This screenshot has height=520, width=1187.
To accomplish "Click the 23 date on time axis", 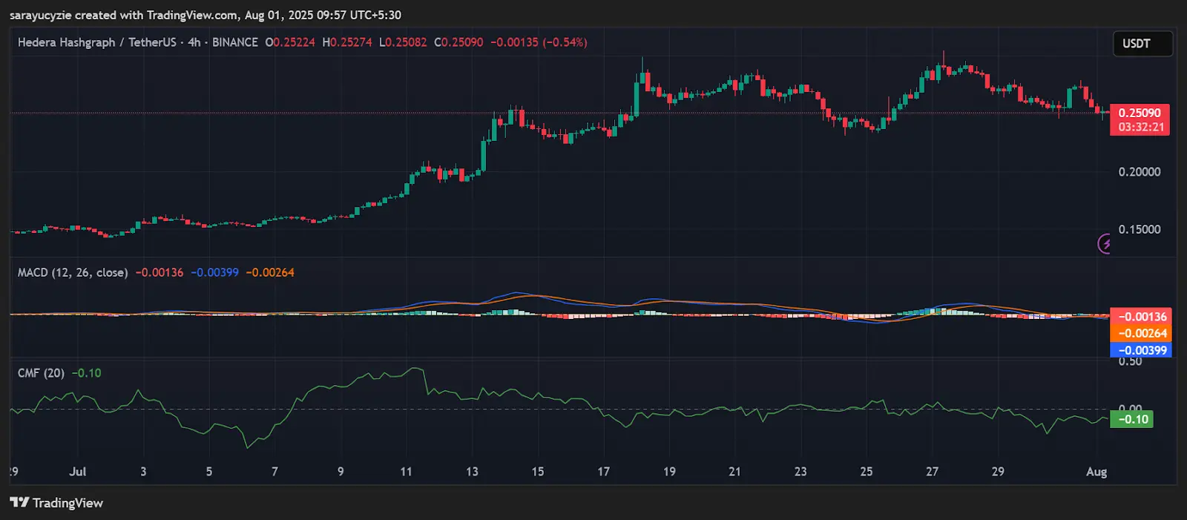I will click(800, 472).
